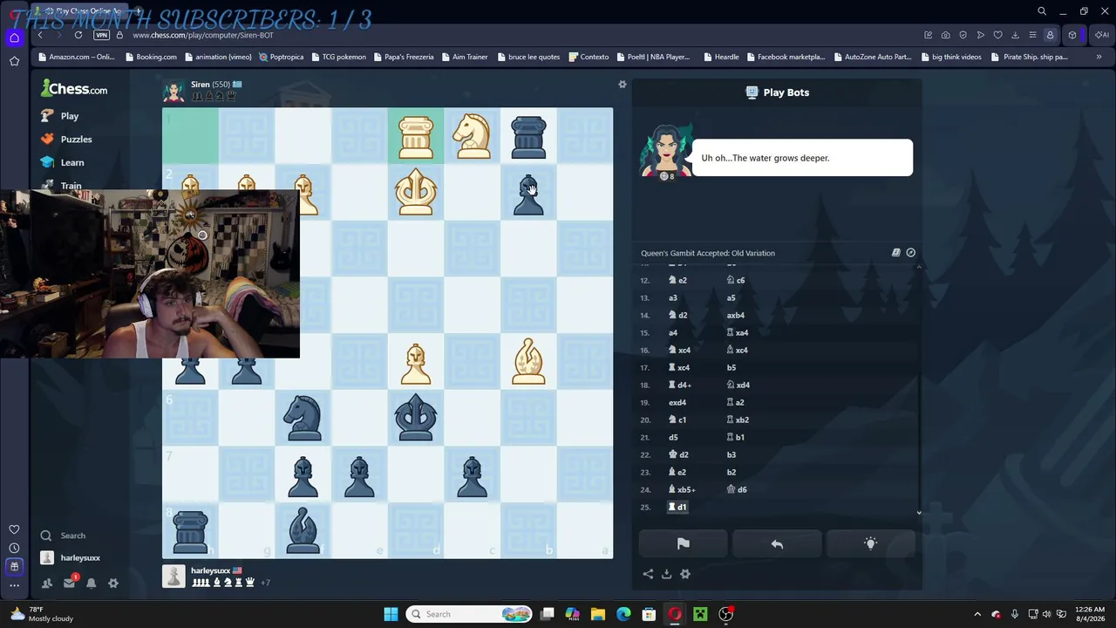The width and height of the screenshot is (1116, 628).
Task: Reload the page in the browser
Action: coord(78,35)
